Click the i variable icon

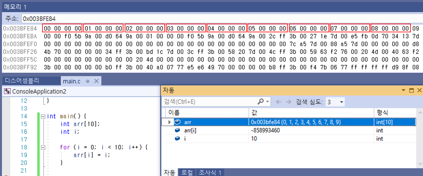[177, 138]
